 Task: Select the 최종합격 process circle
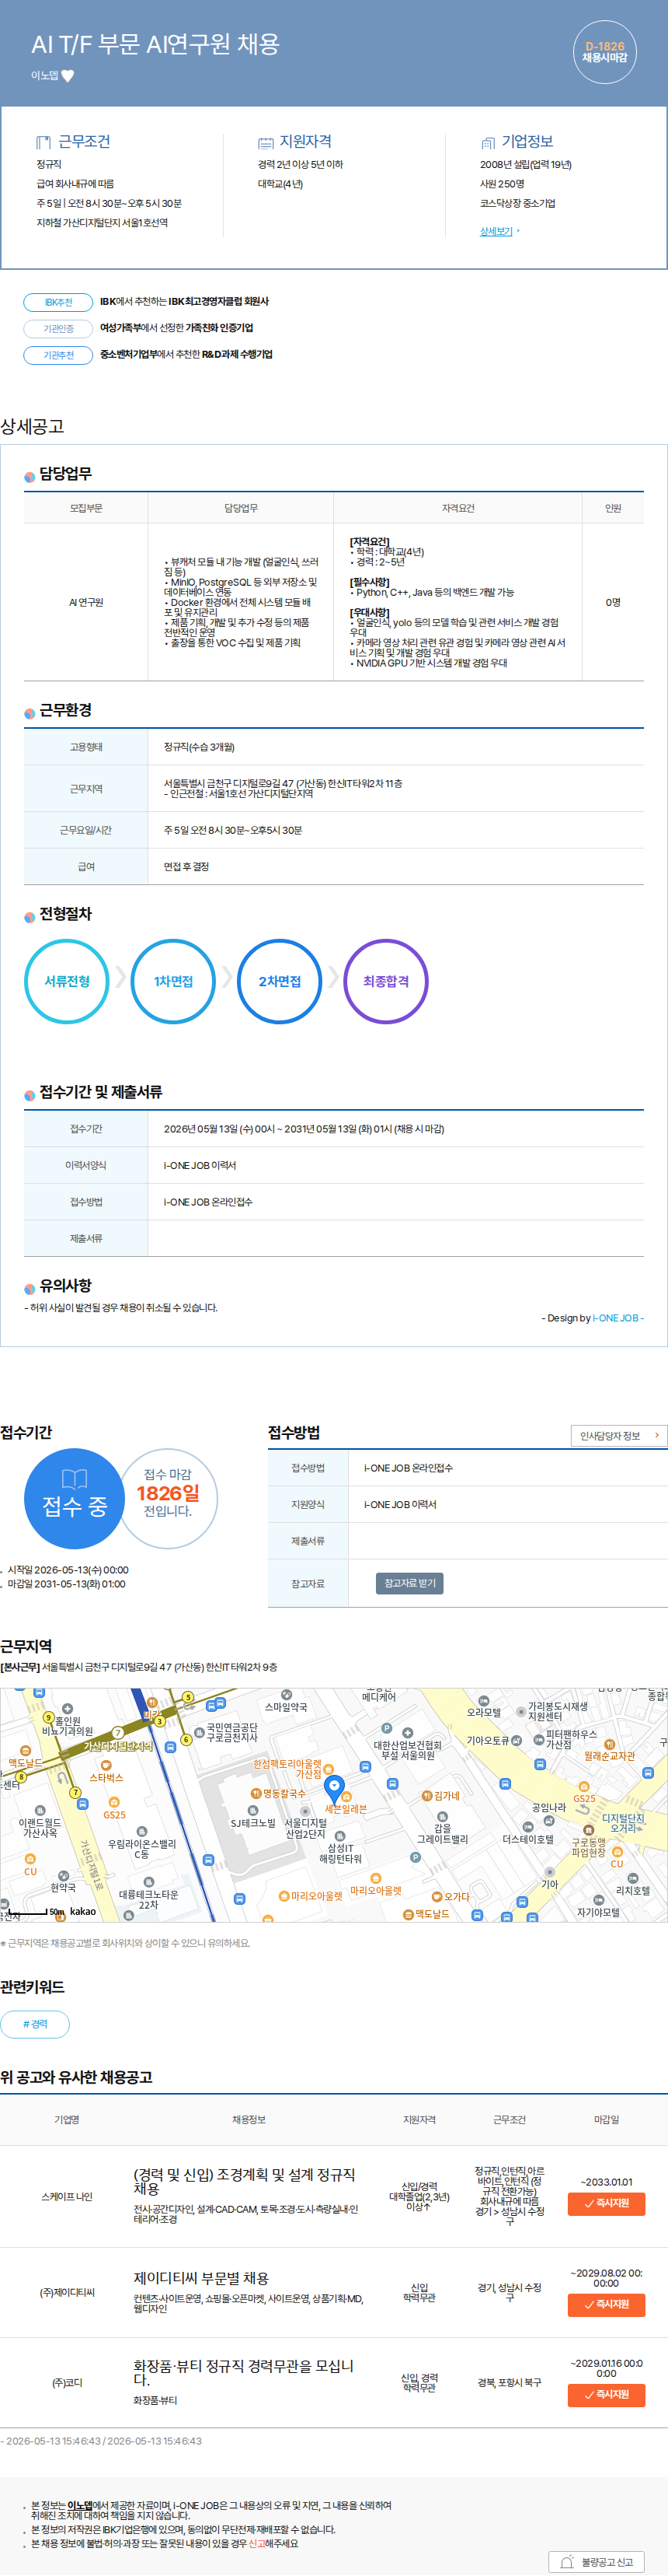pos(385,981)
